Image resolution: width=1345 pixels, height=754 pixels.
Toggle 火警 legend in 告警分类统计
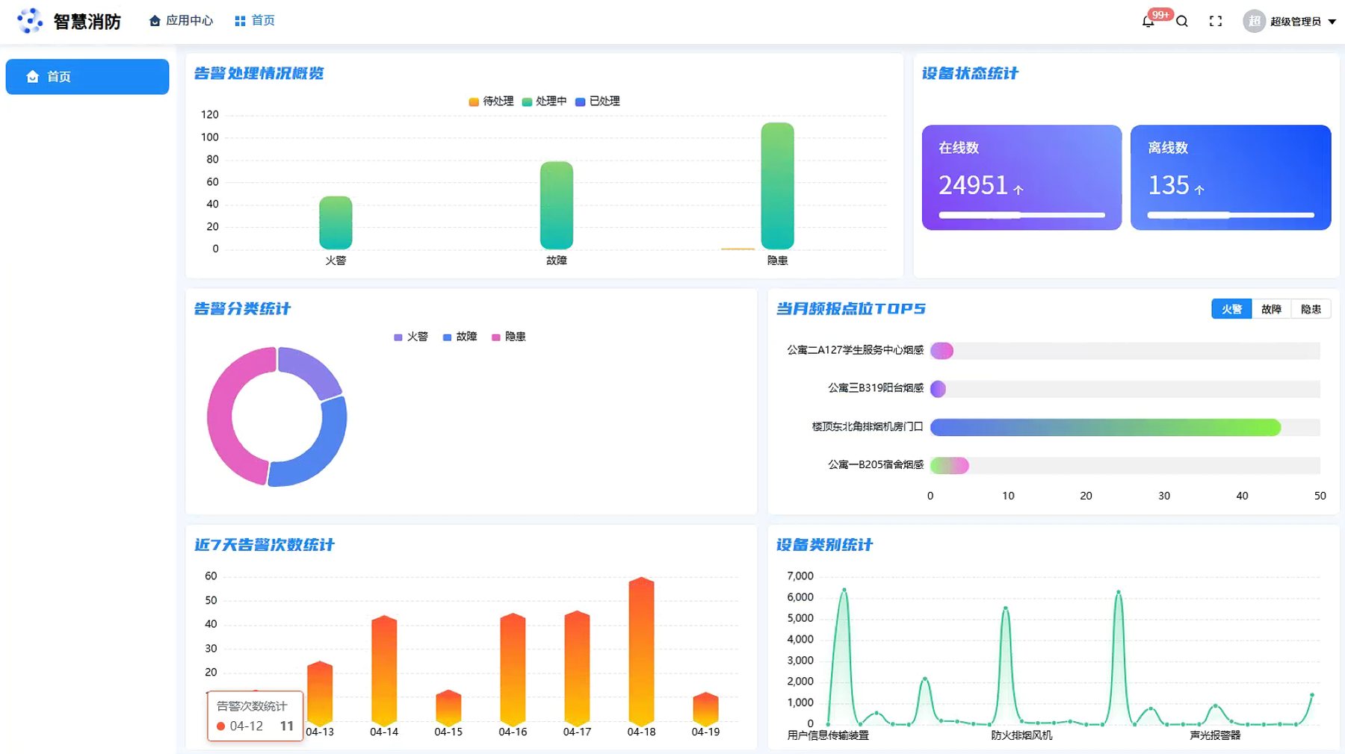pyautogui.click(x=411, y=337)
